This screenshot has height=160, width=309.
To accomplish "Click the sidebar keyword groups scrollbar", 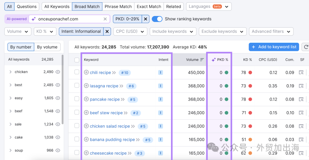I will [62, 89].
